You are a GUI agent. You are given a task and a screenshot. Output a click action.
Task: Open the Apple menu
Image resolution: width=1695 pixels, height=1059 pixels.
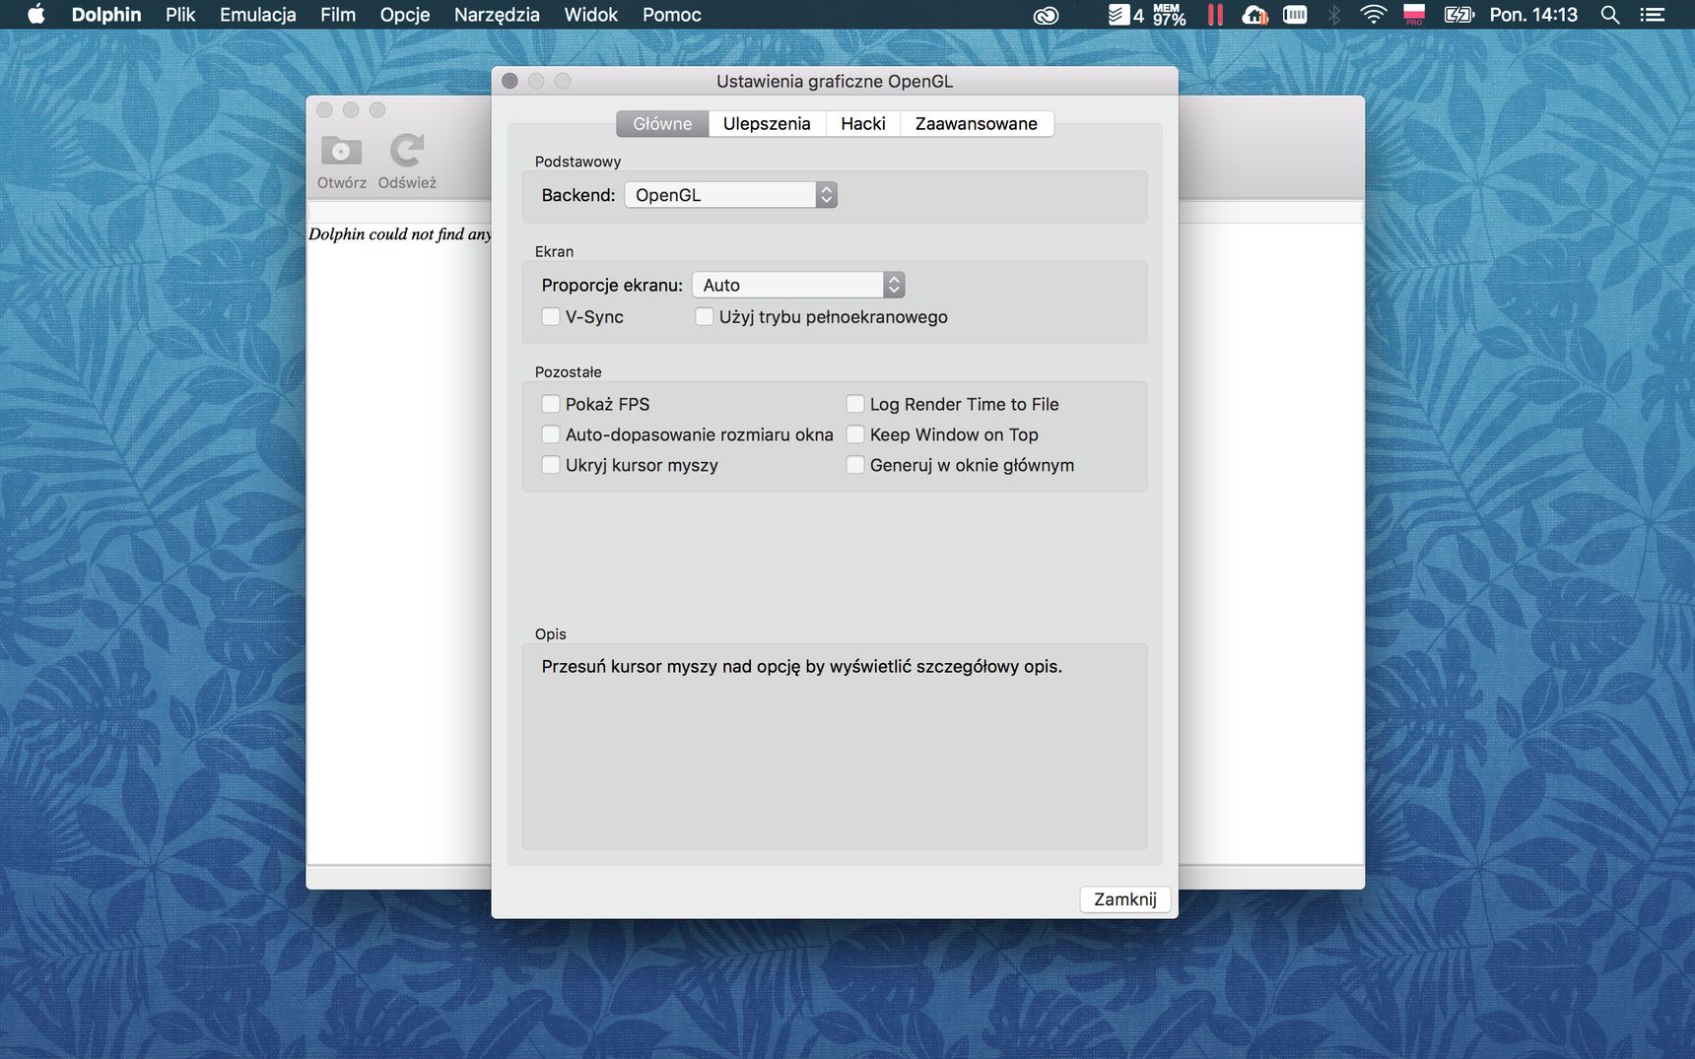[35, 14]
